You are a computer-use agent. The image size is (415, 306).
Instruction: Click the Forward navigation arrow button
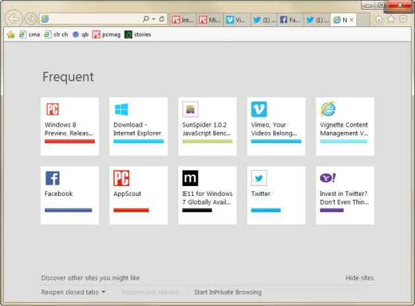click(30, 19)
